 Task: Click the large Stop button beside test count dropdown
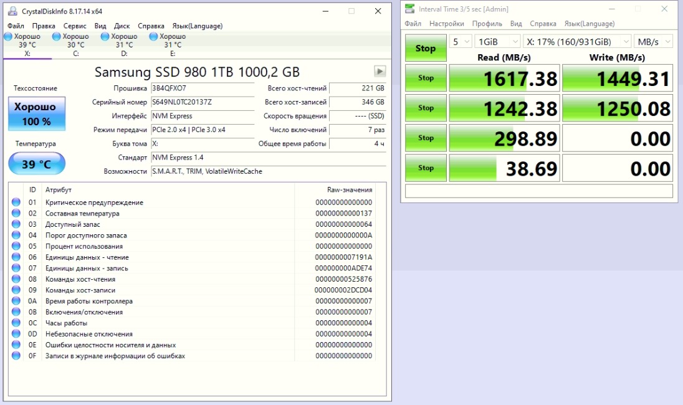(x=426, y=48)
